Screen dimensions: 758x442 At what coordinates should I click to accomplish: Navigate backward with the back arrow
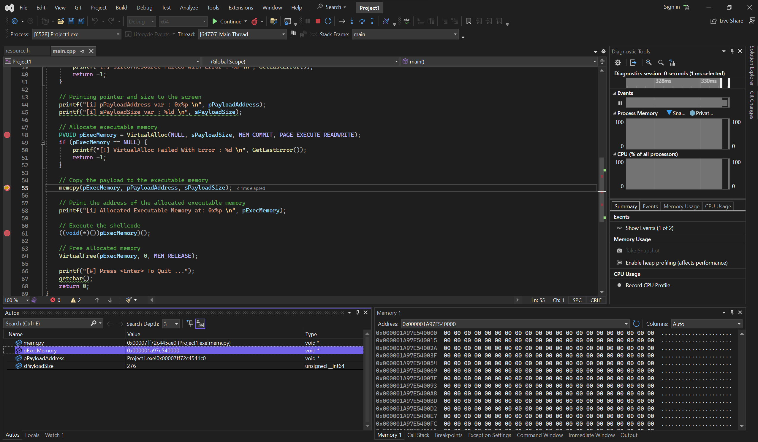[14, 21]
